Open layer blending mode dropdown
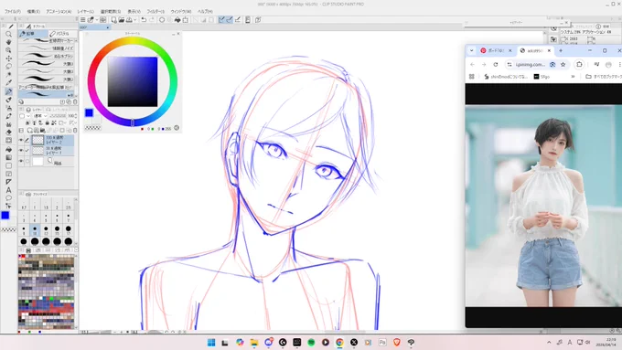 tap(40, 116)
